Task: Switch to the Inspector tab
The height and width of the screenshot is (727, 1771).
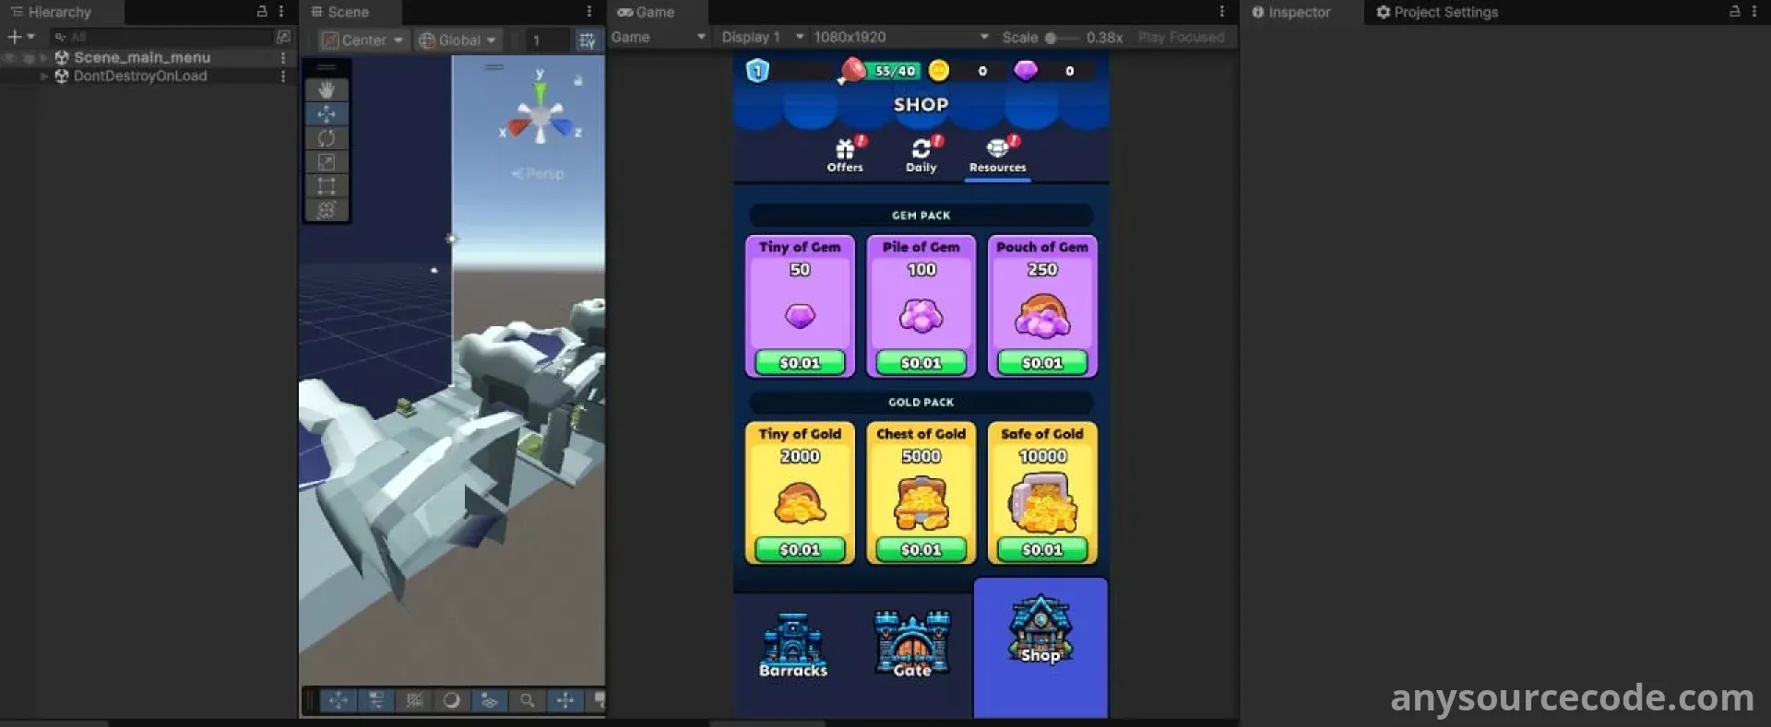Action: point(1290,12)
